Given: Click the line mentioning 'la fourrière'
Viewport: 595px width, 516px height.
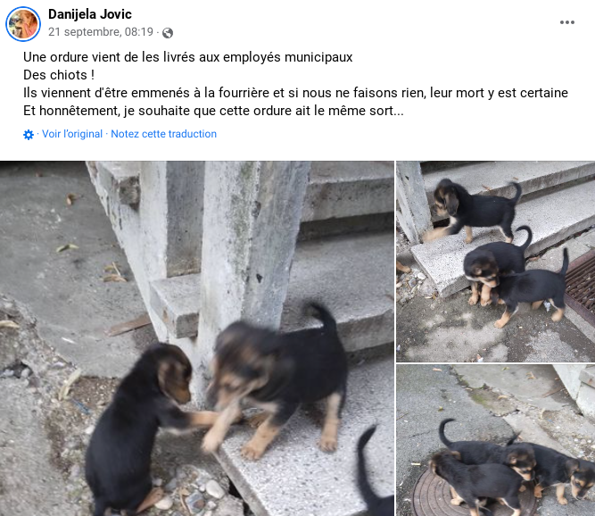Looking at the screenshot, I should (295, 93).
